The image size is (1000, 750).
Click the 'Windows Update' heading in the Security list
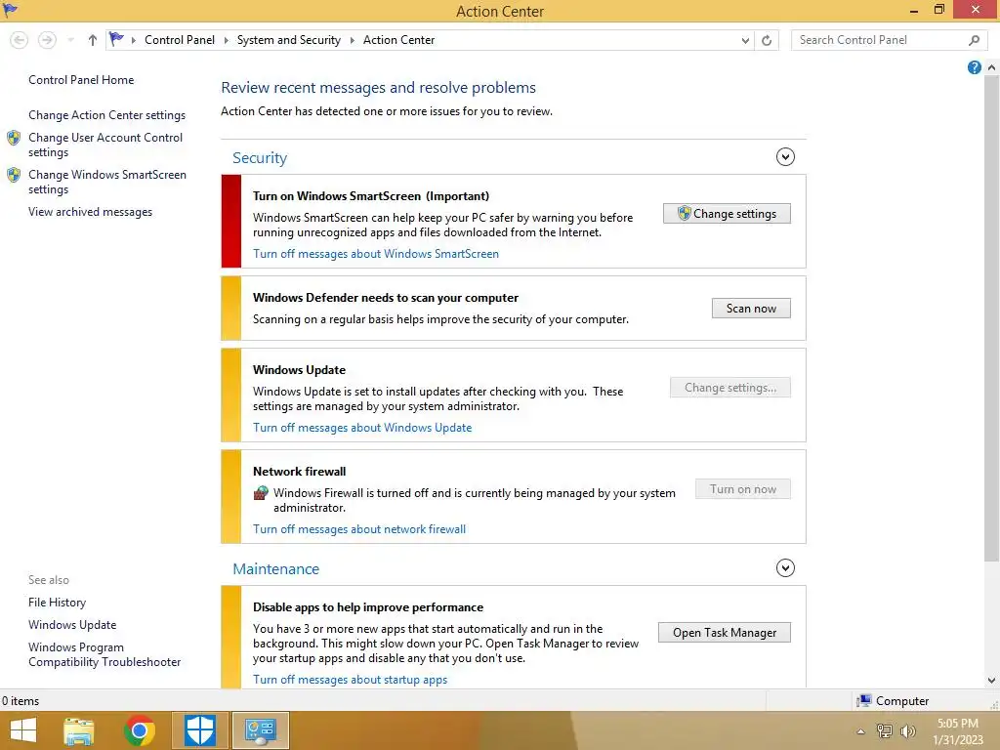(299, 370)
